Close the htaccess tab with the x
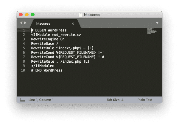 [73, 23]
